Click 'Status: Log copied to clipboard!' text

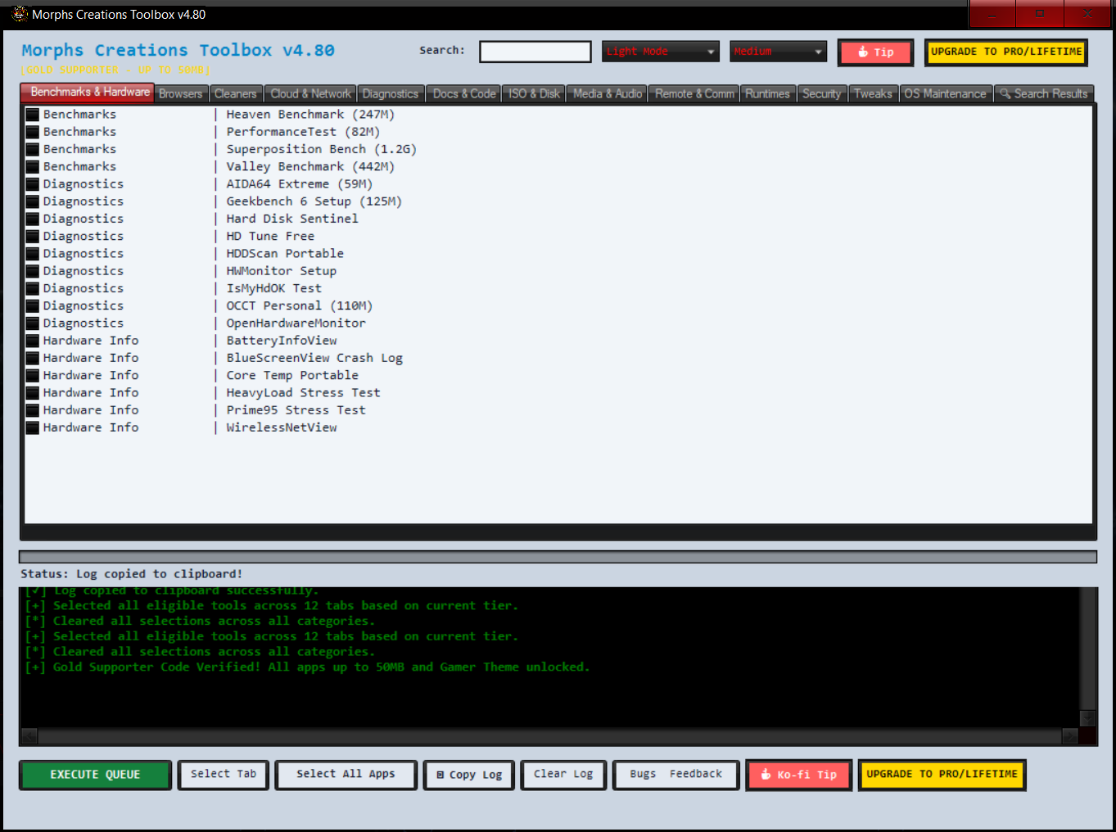pyautogui.click(x=132, y=574)
